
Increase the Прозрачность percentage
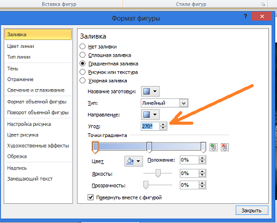(x=202, y=183)
